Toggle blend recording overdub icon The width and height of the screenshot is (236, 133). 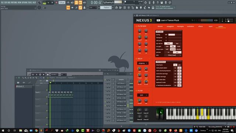[x=80, y=3]
